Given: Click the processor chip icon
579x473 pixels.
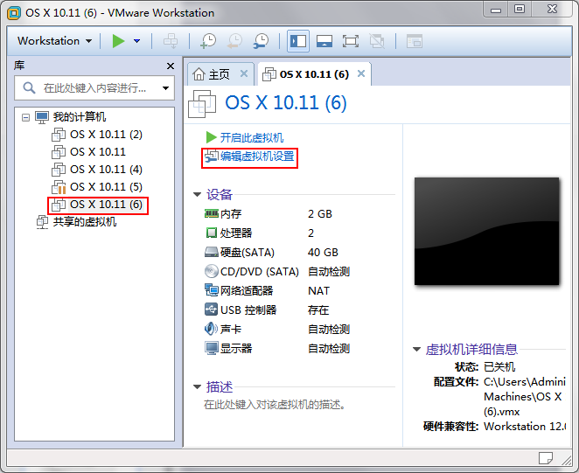Looking at the screenshot, I should (211, 233).
